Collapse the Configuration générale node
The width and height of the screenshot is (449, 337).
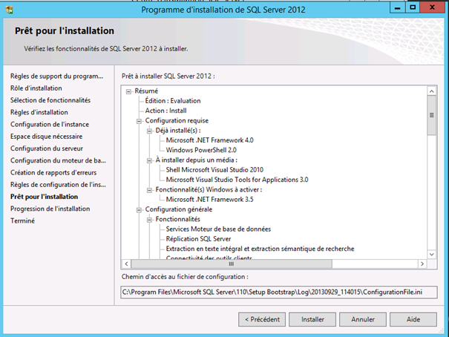tap(139, 210)
